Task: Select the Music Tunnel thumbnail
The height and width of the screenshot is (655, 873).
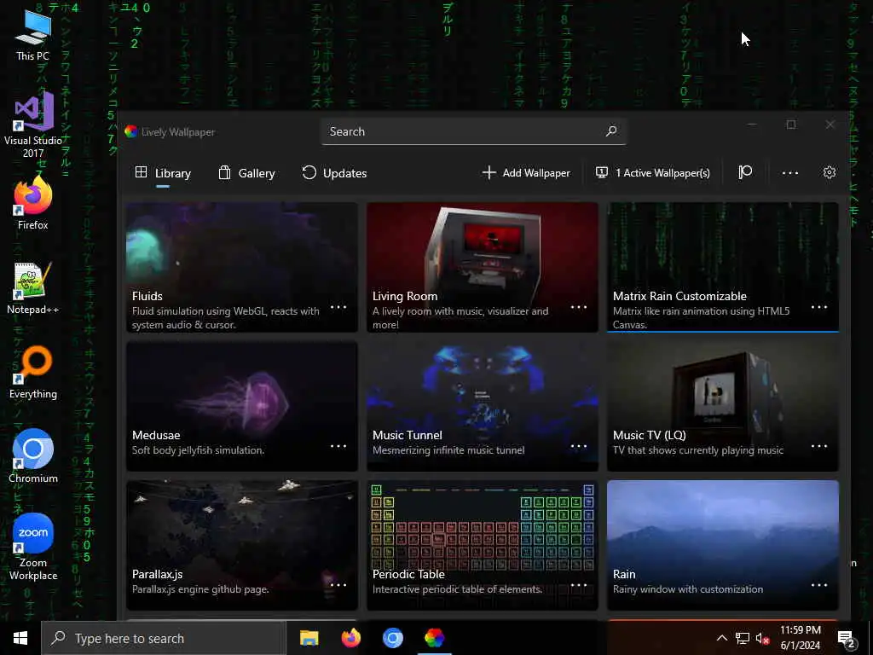Action: pos(483,406)
